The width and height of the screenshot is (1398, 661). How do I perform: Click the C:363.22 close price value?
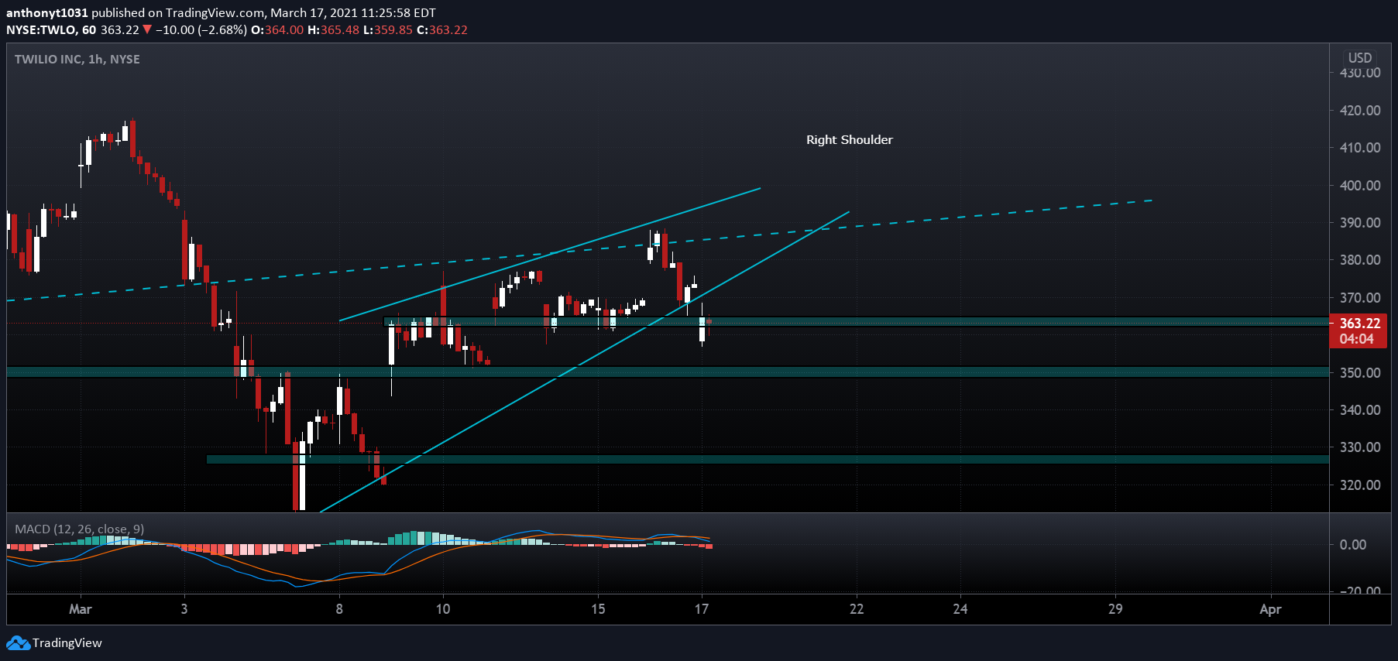tap(442, 30)
